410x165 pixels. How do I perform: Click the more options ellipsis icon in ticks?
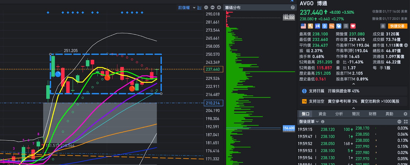click(x=399, y=122)
